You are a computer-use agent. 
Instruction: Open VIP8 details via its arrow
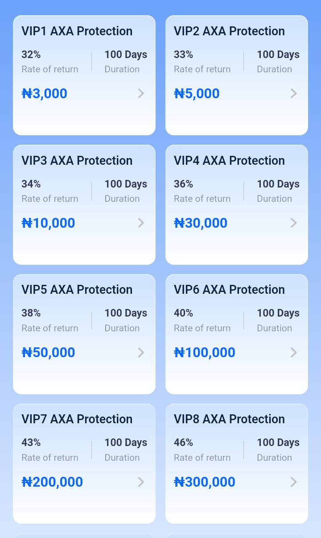point(293,482)
